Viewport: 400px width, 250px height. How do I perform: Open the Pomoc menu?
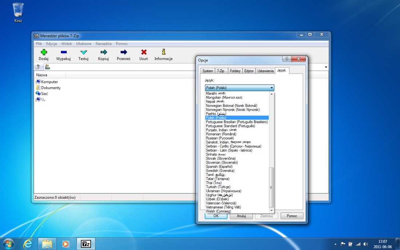click(x=122, y=44)
